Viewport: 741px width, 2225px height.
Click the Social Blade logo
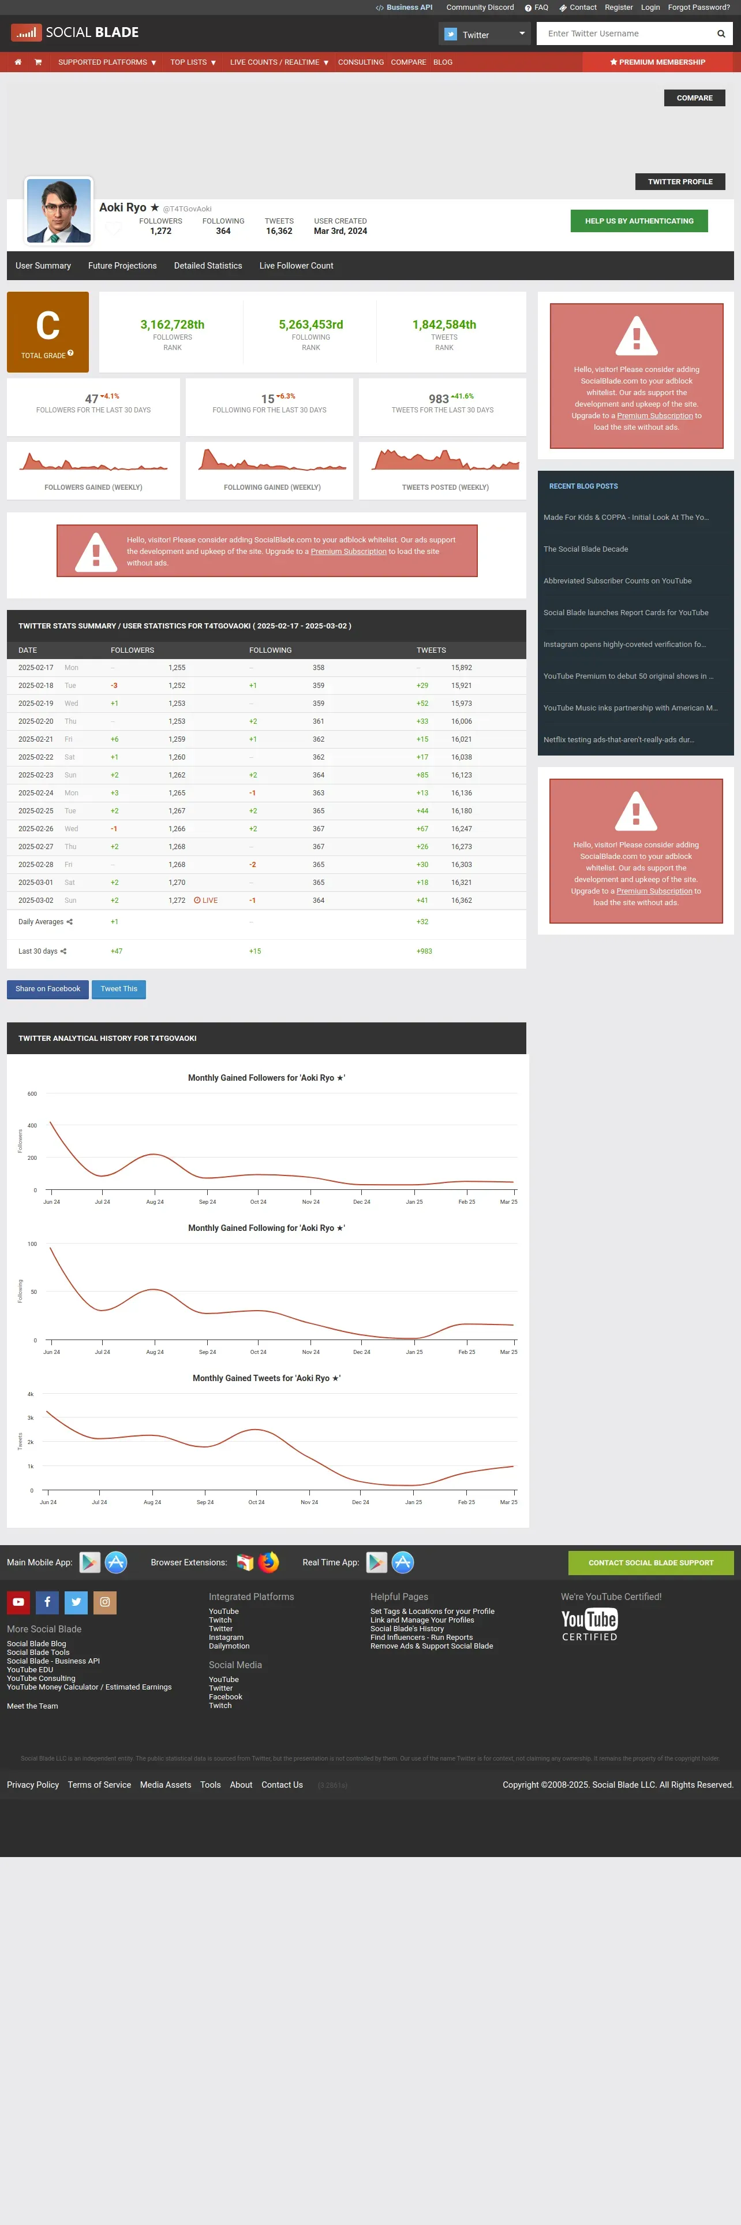(75, 33)
